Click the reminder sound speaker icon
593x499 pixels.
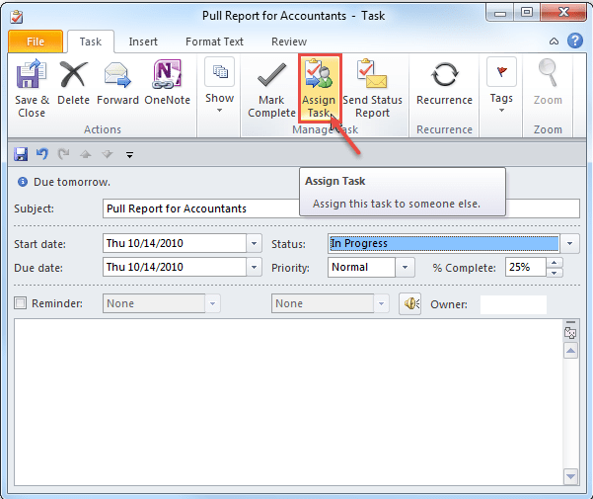tap(409, 303)
